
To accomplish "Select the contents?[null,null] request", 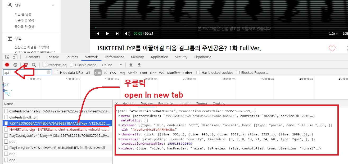I will (x=57, y=117).
